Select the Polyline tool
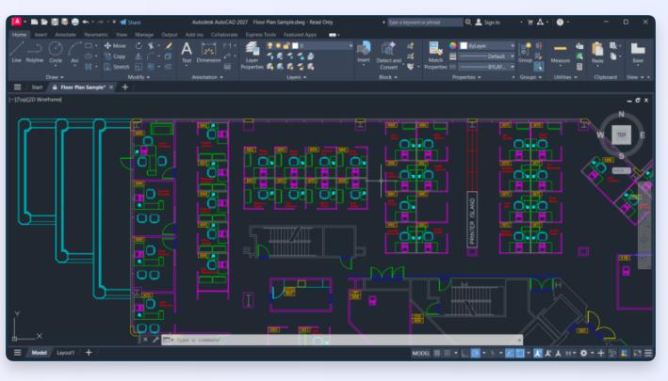This screenshot has height=381, width=668. pyautogui.click(x=35, y=53)
